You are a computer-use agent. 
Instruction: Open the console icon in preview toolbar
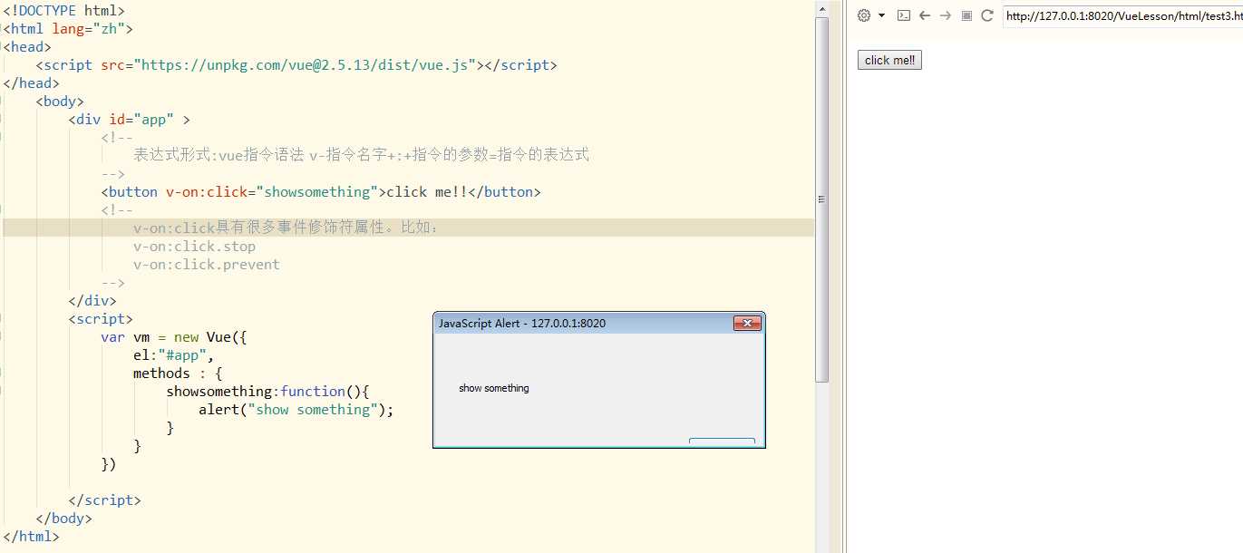[903, 15]
